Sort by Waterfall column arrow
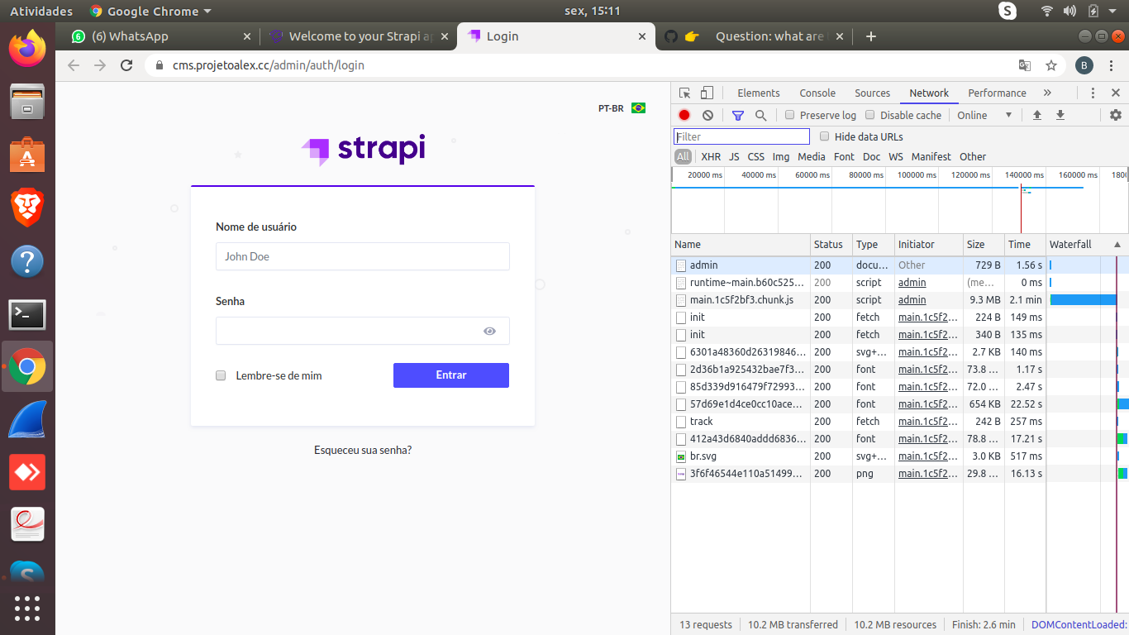 coord(1117,245)
